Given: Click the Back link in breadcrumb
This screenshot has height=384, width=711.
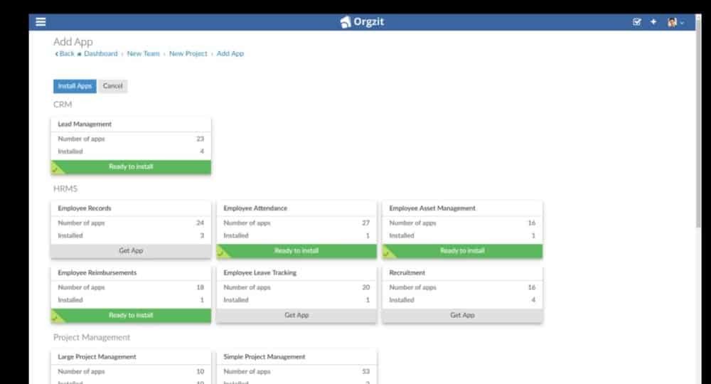Looking at the screenshot, I should [x=65, y=54].
